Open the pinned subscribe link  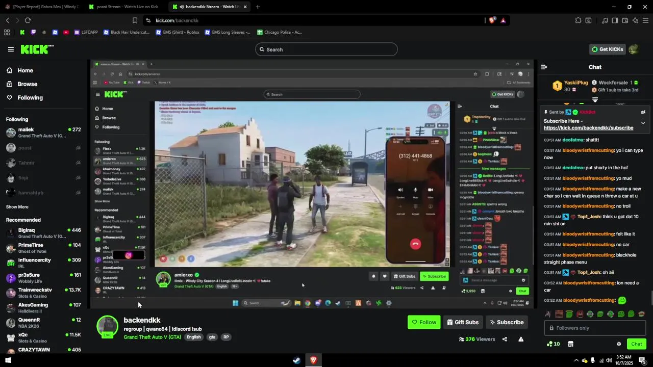coord(588,128)
